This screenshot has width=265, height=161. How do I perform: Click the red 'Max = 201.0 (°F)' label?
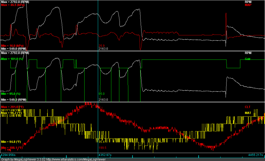click(12, 107)
